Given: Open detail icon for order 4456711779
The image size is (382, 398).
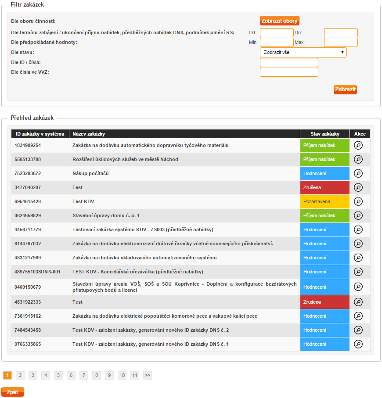Looking at the screenshot, I should [358, 229].
